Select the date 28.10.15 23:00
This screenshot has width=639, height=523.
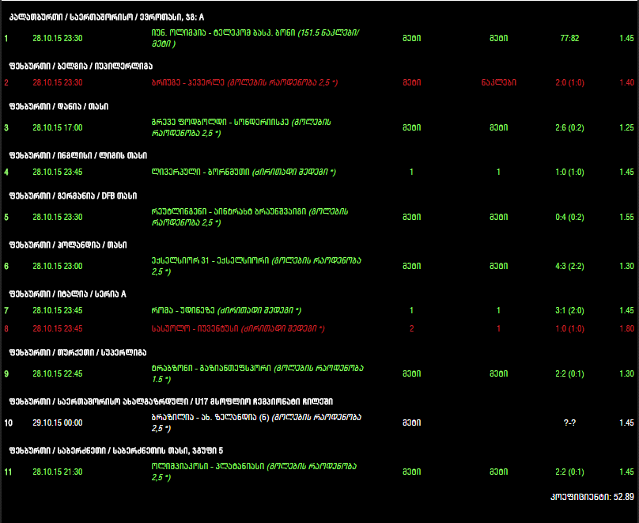[58, 266]
